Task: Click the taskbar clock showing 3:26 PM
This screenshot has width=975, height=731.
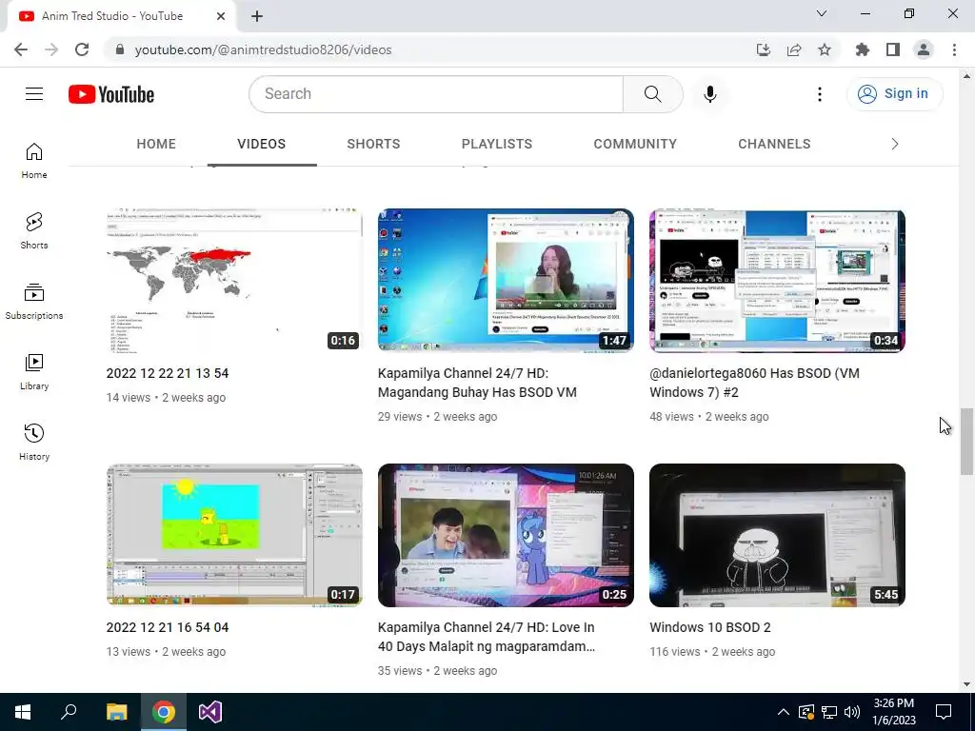Action: (x=893, y=712)
